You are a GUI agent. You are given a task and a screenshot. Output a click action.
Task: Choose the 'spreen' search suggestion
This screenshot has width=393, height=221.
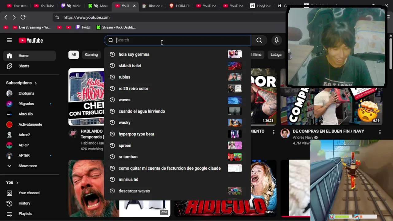(177, 145)
